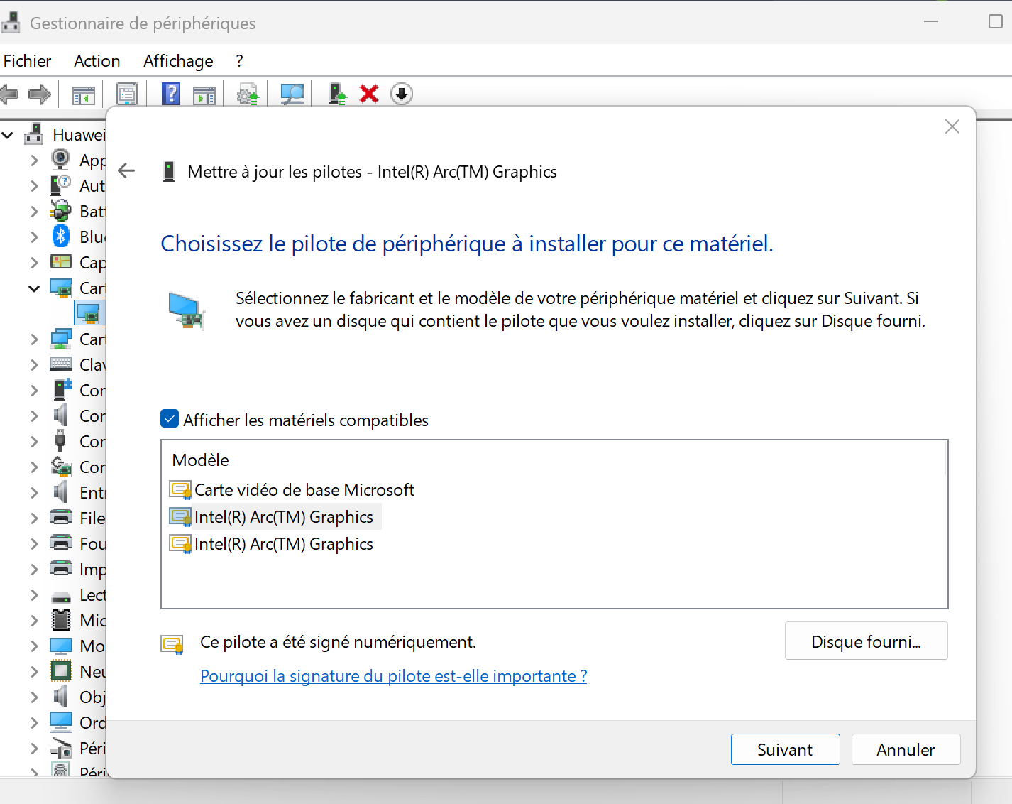Click the 'Disque fourni...' button
The image size is (1012, 804).
(x=866, y=641)
